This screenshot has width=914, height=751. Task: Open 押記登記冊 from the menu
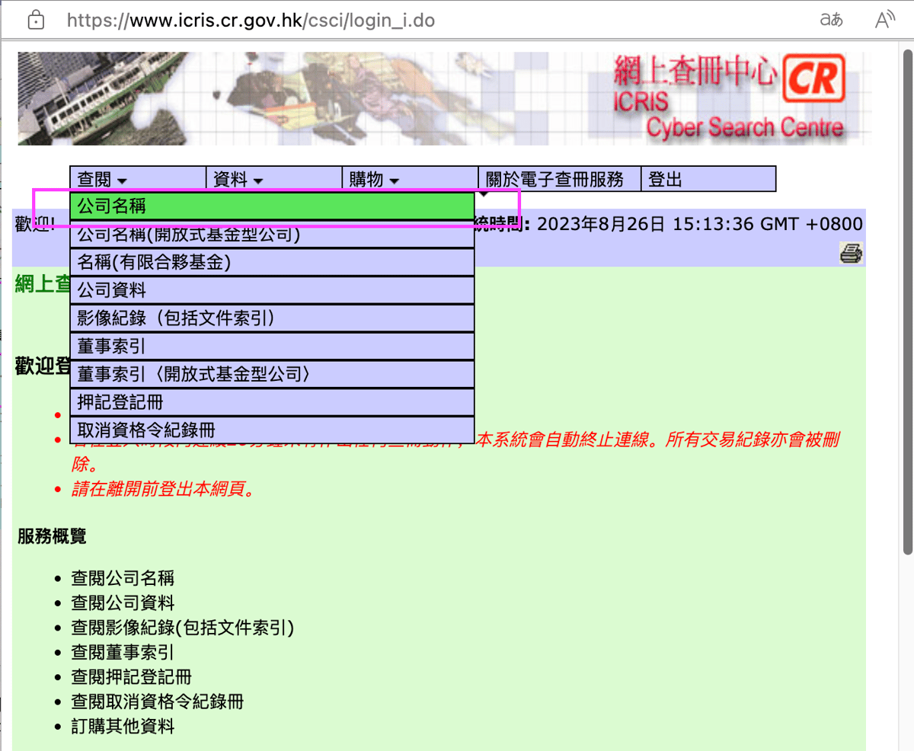(x=272, y=402)
